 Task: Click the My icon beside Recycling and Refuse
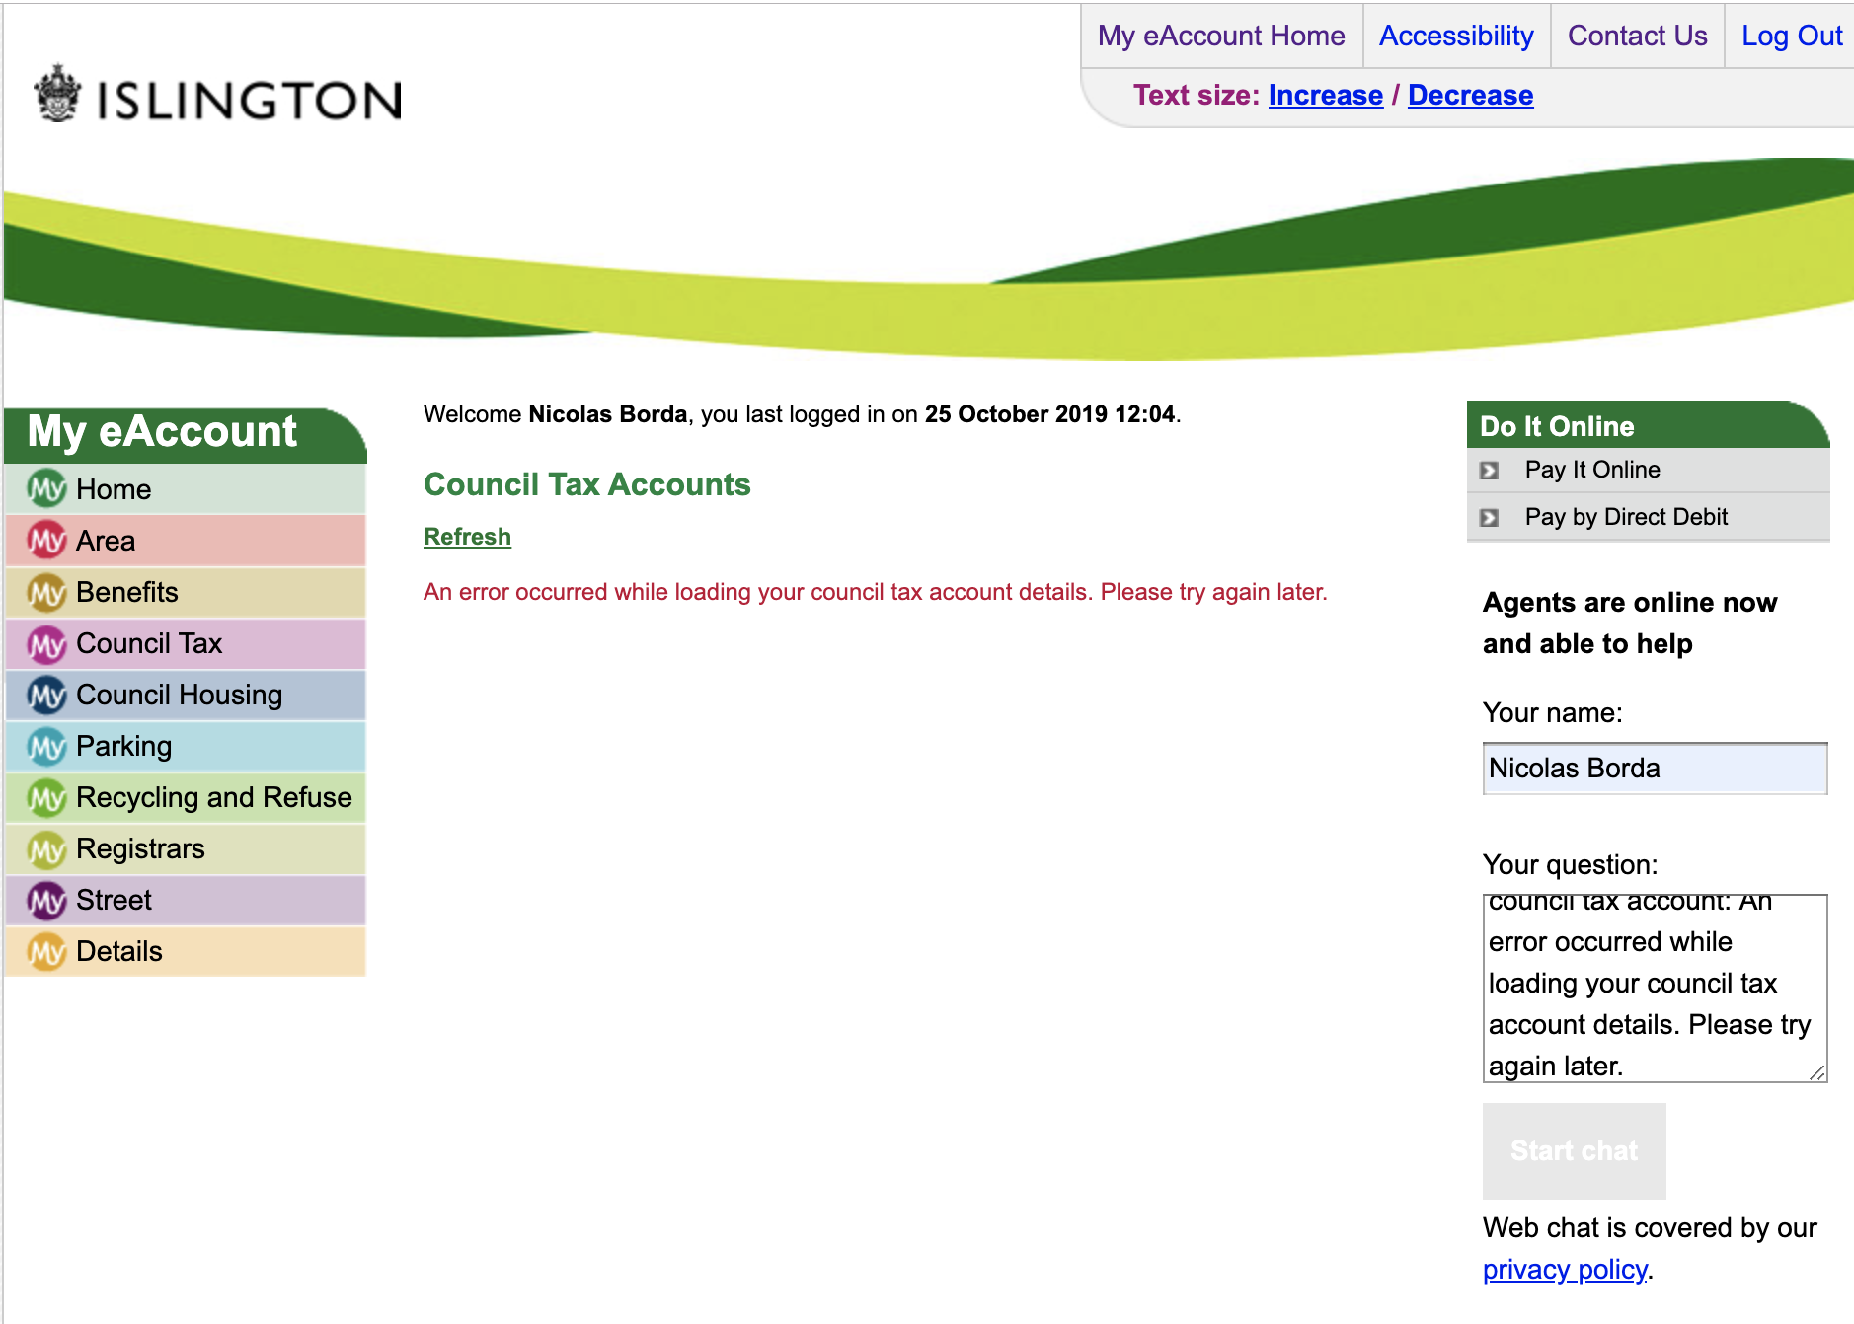pos(46,797)
